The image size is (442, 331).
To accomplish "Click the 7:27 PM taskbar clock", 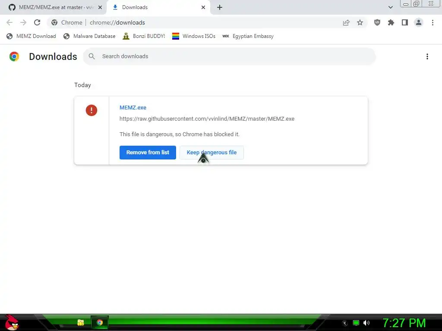I will tap(404, 323).
